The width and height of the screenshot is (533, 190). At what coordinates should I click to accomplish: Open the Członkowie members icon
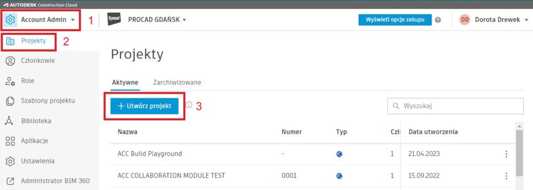click(x=10, y=61)
